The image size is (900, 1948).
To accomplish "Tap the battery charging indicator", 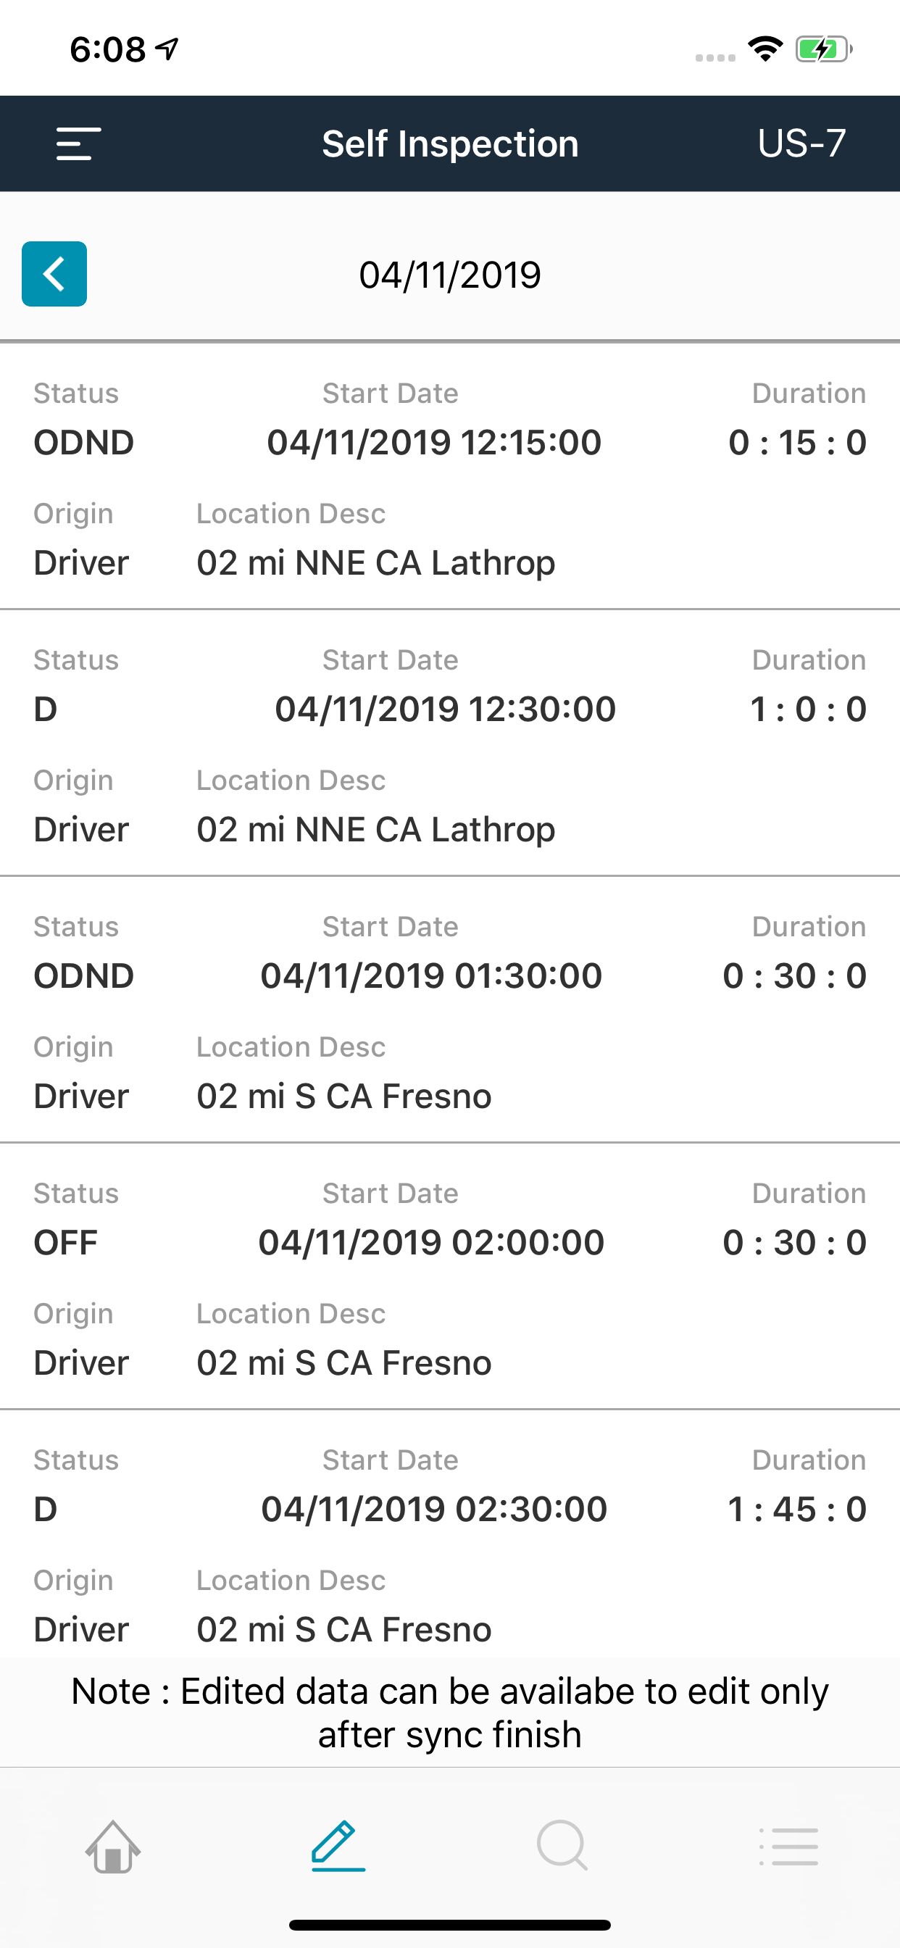I will (x=823, y=49).
